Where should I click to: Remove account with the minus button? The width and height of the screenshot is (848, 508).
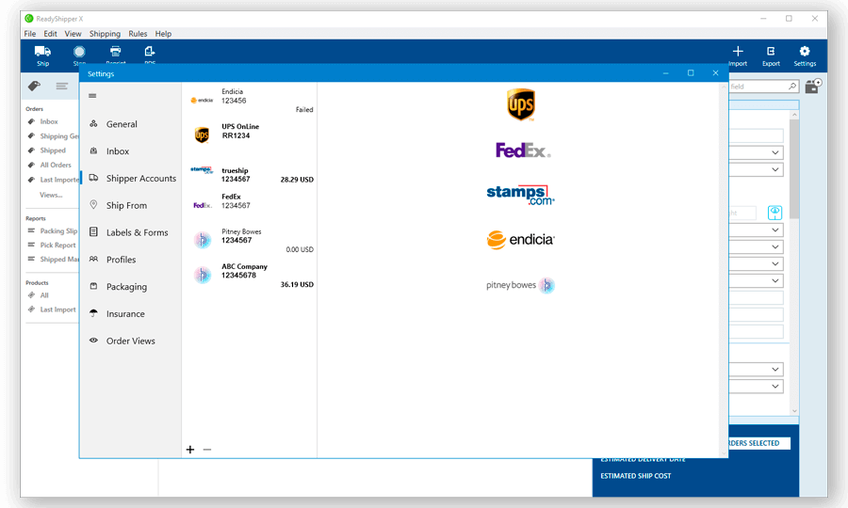[207, 450]
